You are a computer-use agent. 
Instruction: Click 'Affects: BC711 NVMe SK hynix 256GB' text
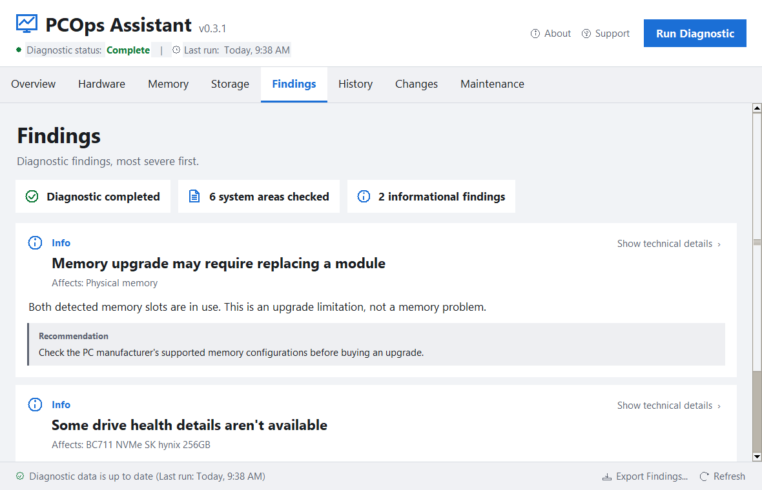[x=131, y=444]
